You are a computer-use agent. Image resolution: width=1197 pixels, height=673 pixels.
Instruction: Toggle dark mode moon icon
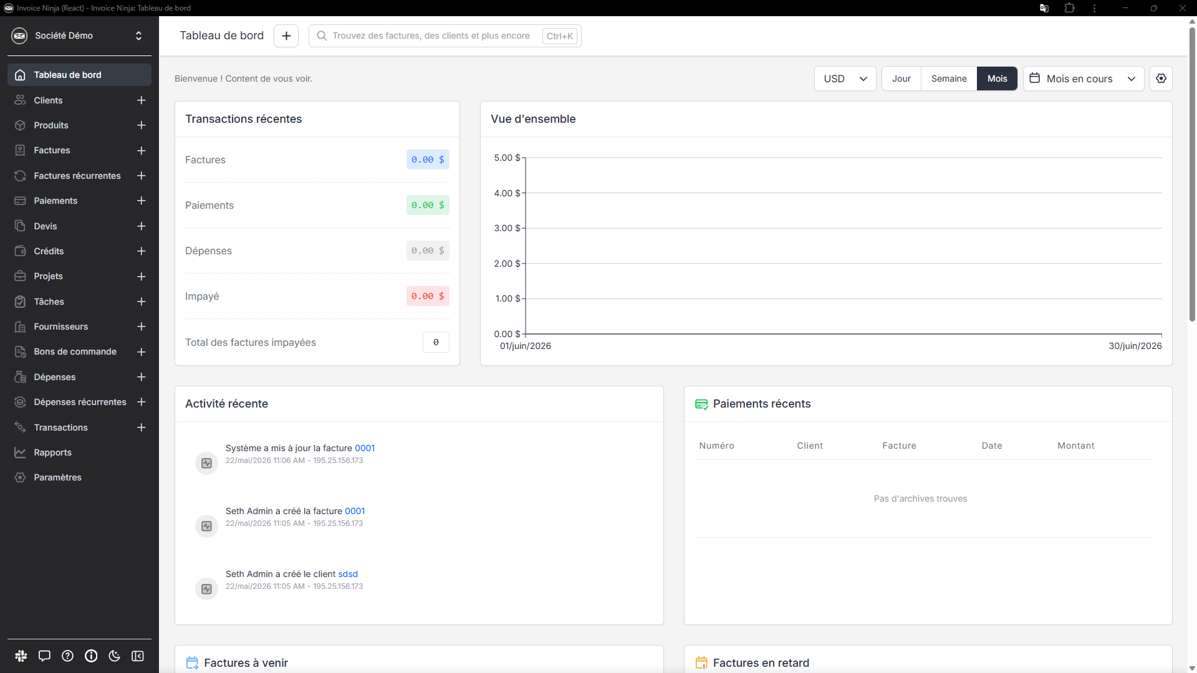pyautogui.click(x=115, y=656)
